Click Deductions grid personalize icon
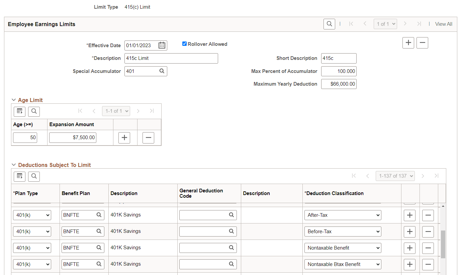 coord(19,176)
